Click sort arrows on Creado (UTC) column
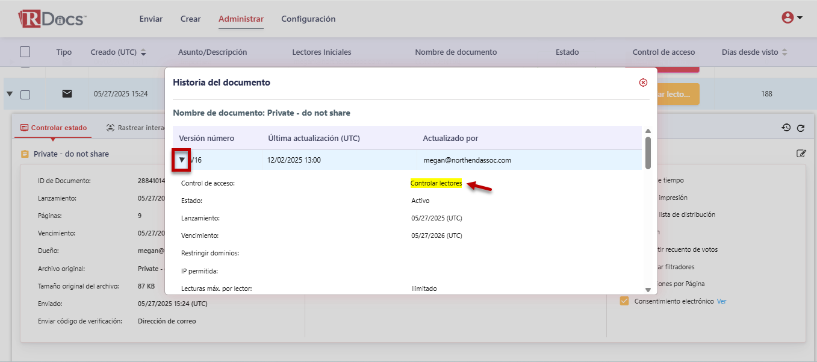Image resolution: width=817 pixels, height=362 pixels. click(x=143, y=52)
